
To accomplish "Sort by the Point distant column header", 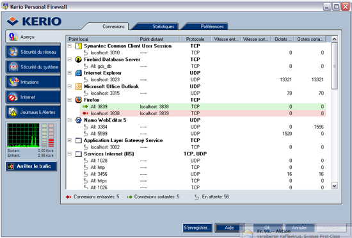I will pos(159,39).
